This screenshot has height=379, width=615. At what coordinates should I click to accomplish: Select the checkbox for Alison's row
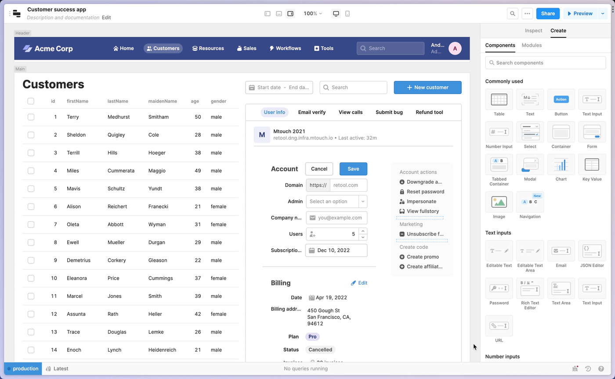pyautogui.click(x=31, y=207)
